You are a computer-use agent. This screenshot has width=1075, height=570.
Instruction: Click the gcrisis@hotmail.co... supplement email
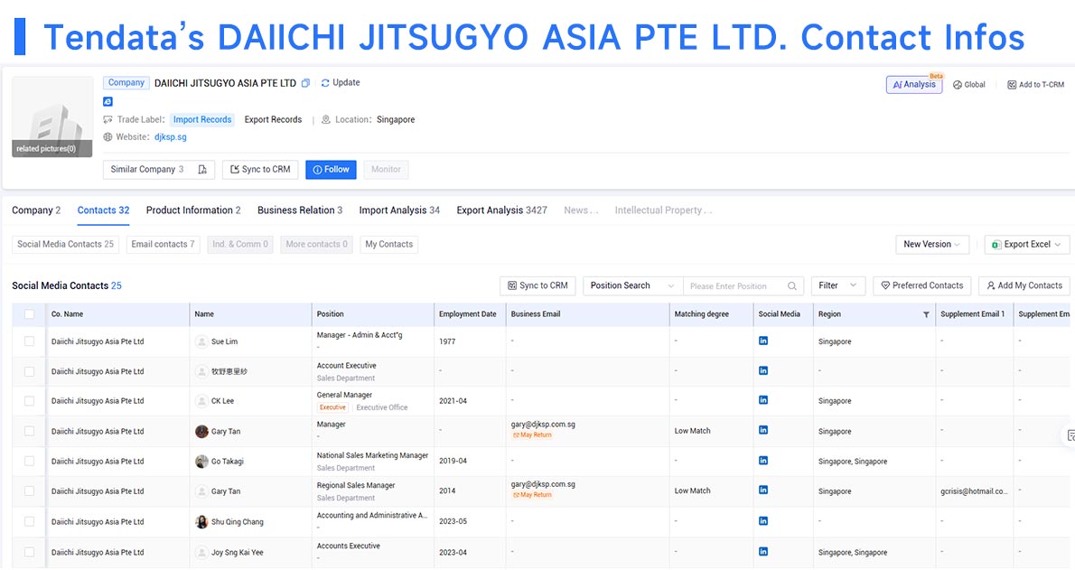[974, 491]
